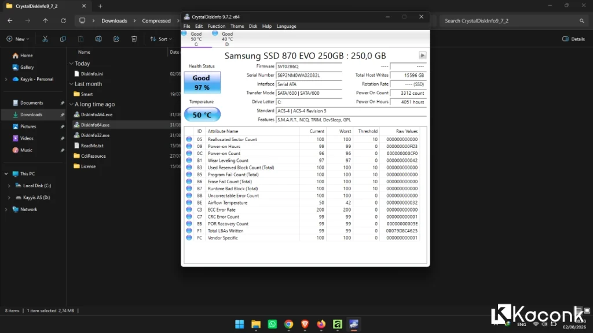Refresh the File Explorer view
The image size is (593, 333).
63,21
